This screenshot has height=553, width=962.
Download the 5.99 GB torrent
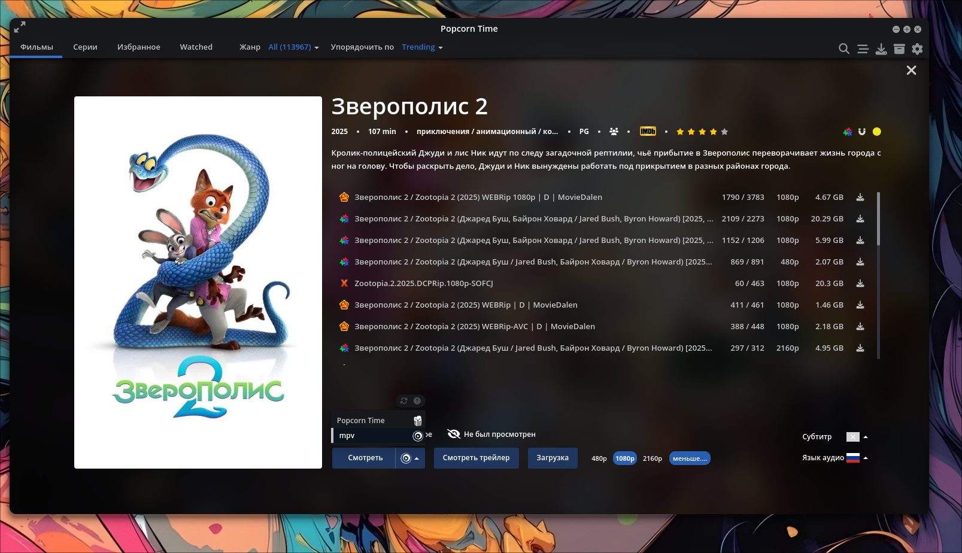(x=860, y=241)
